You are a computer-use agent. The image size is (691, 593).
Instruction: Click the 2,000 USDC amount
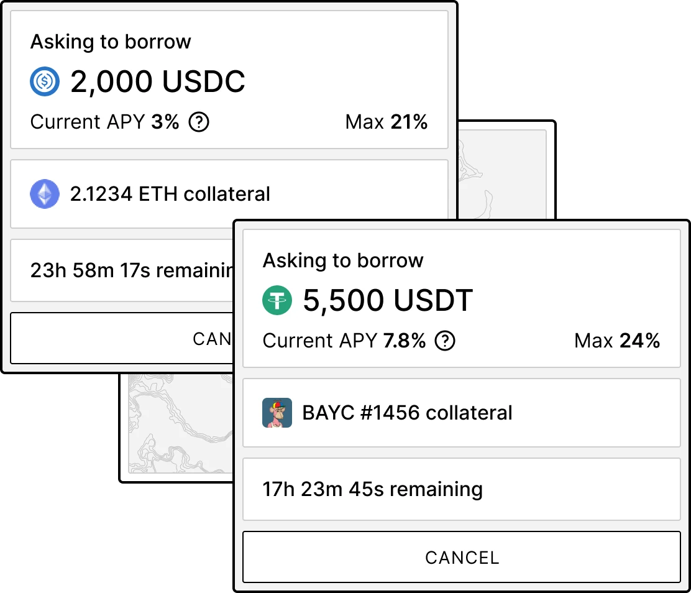[x=157, y=81]
